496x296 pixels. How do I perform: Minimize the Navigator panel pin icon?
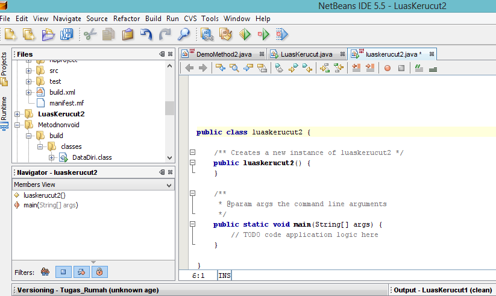[162, 172]
